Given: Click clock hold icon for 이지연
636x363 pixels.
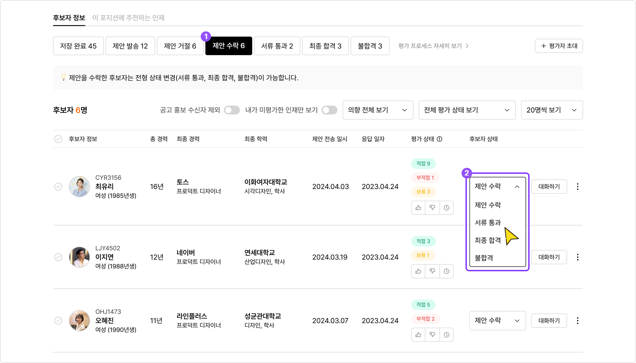Looking at the screenshot, I should (x=446, y=271).
